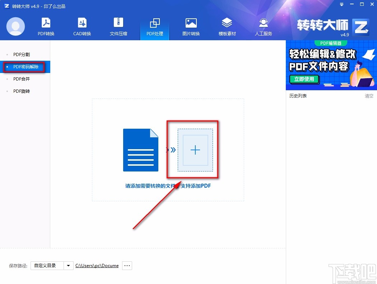
Task: Open the title bar dropdown menu icon
Action: [x=341, y=5]
